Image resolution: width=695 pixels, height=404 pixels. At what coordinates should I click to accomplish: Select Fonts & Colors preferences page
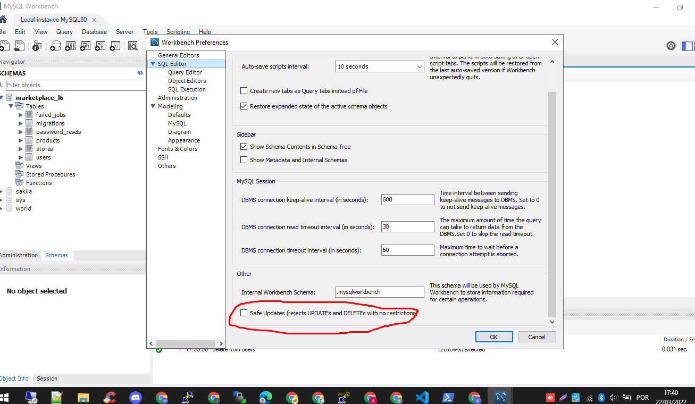178,149
